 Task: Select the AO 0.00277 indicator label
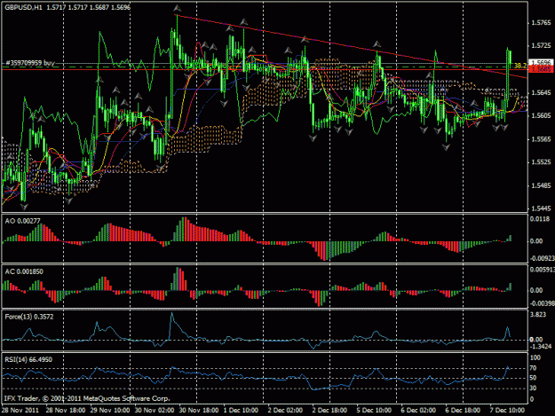click(x=22, y=221)
